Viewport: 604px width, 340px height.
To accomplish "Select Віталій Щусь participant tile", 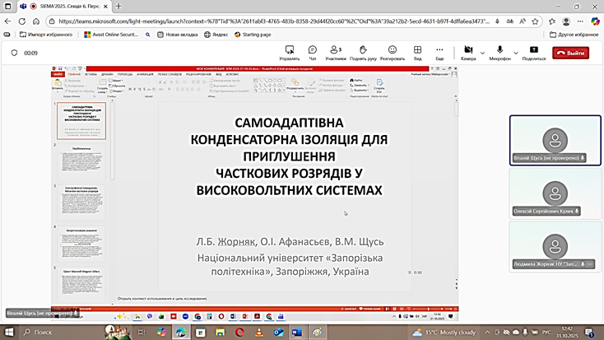I will [x=555, y=140].
